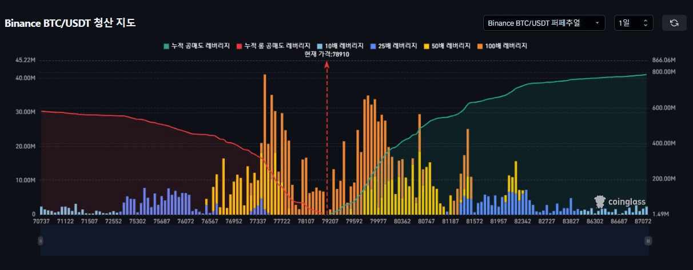
Task: Click the left axis value 10.00M
Action: click(x=27, y=180)
